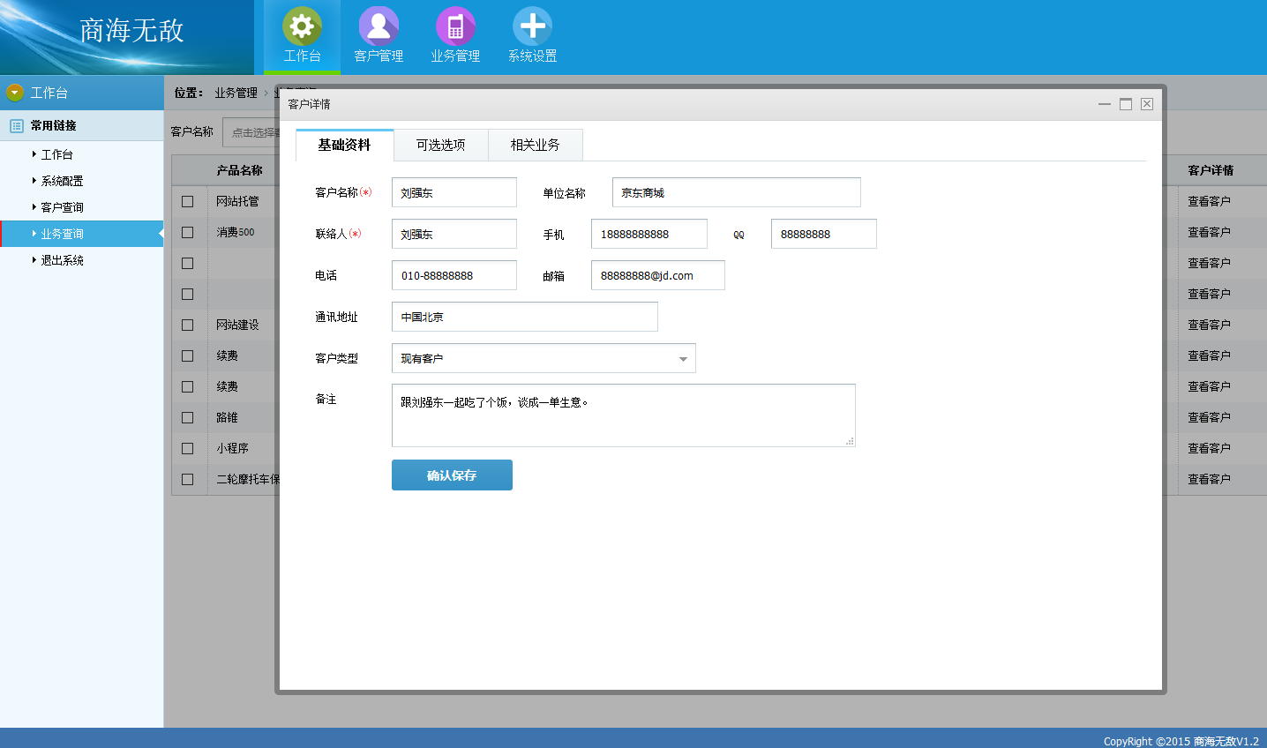Open 业务管理 phone icon in top navigation
1267x748 pixels.
pos(455,26)
